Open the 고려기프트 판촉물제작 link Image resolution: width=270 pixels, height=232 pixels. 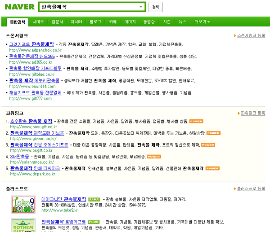31,44
